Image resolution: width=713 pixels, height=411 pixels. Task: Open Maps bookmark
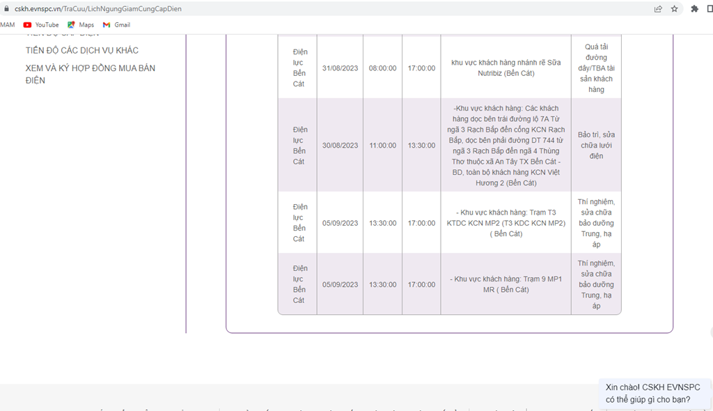81,24
